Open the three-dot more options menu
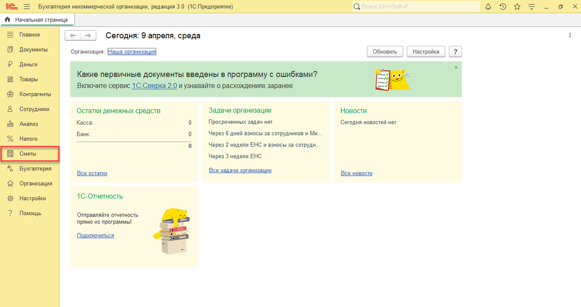 [x=570, y=35]
